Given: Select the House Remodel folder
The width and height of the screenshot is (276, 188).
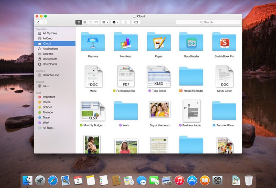Looking at the screenshot, I should click(x=191, y=76).
